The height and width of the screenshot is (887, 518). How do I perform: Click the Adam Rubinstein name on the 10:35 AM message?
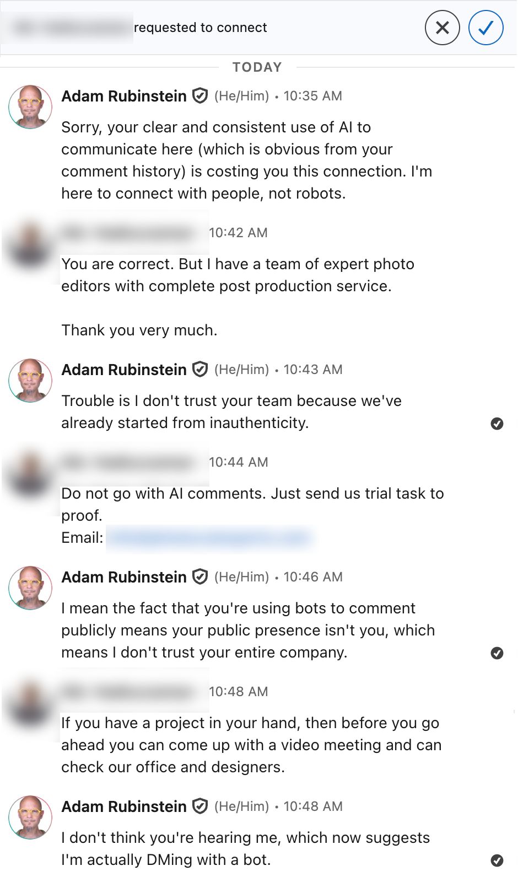point(124,96)
